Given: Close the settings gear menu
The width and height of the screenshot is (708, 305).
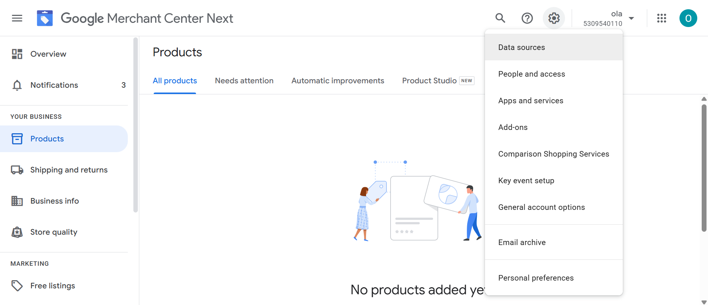Looking at the screenshot, I should tap(554, 18).
